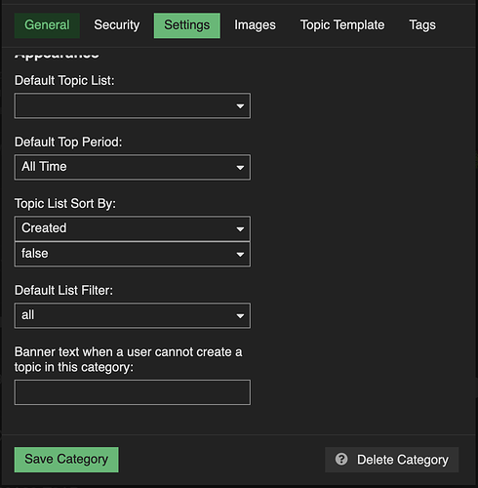
Task: Click the 'Default Topic List:' label
Action: point(64,81)
